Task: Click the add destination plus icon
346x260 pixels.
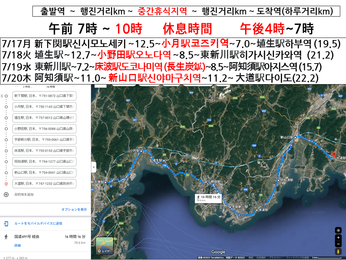Action: (x=6, y=195)
